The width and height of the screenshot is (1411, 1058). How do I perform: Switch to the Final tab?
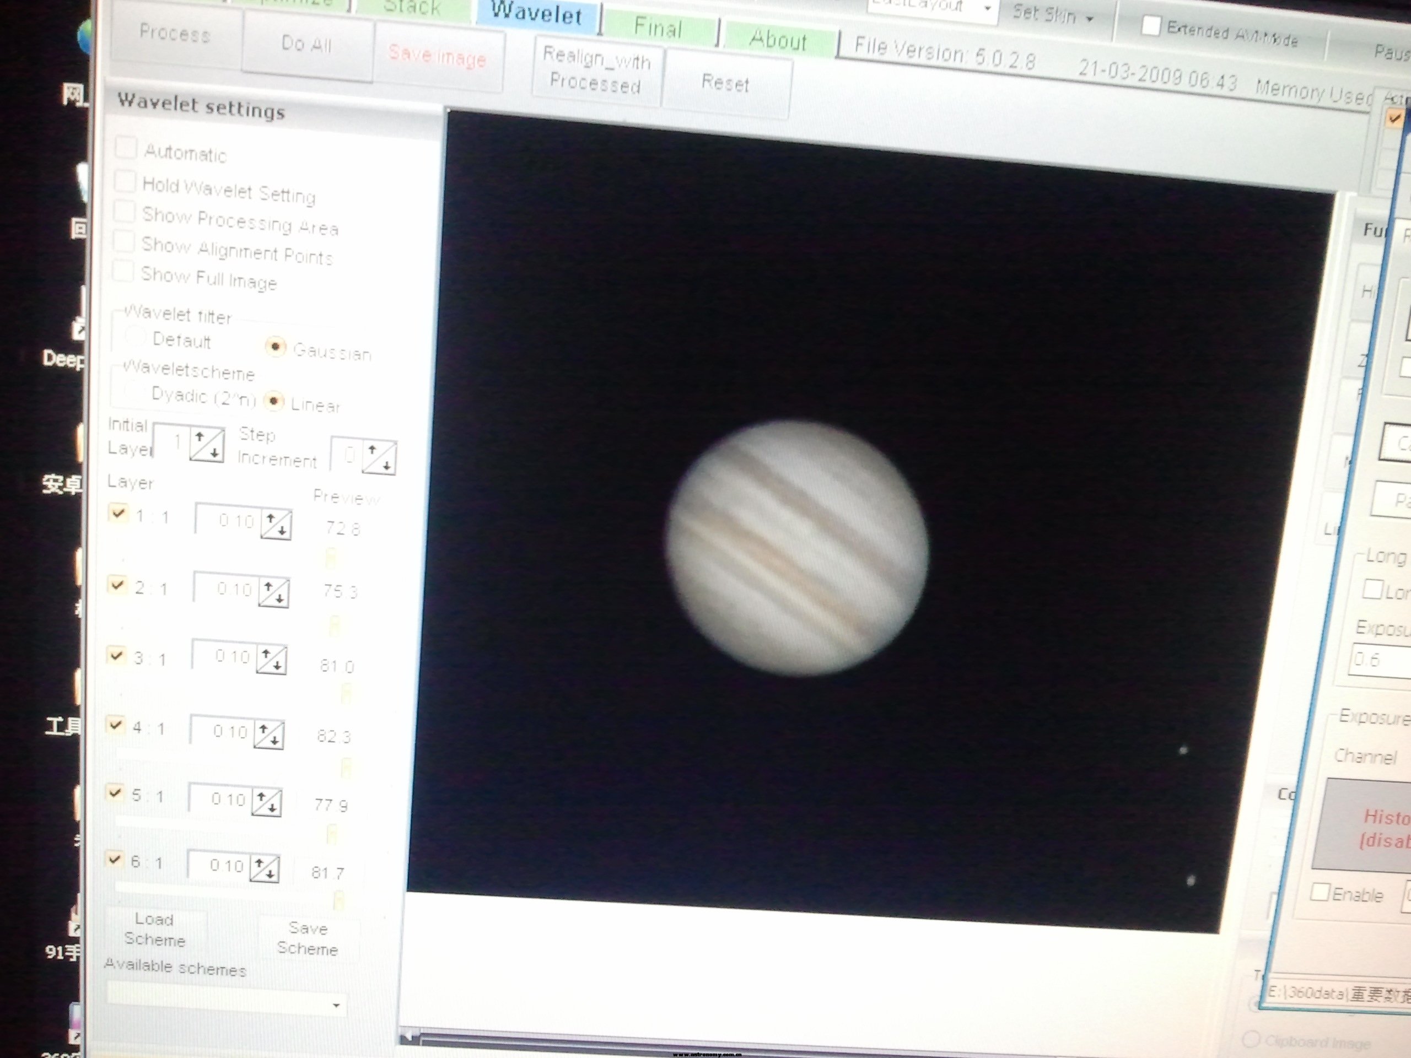pyautogui.click(x=658, y=29)
